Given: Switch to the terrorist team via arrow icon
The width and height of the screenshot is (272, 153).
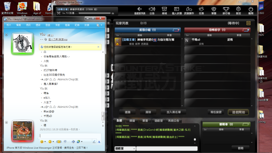Looking at the screenshot, I should click(x=246, y=30).
